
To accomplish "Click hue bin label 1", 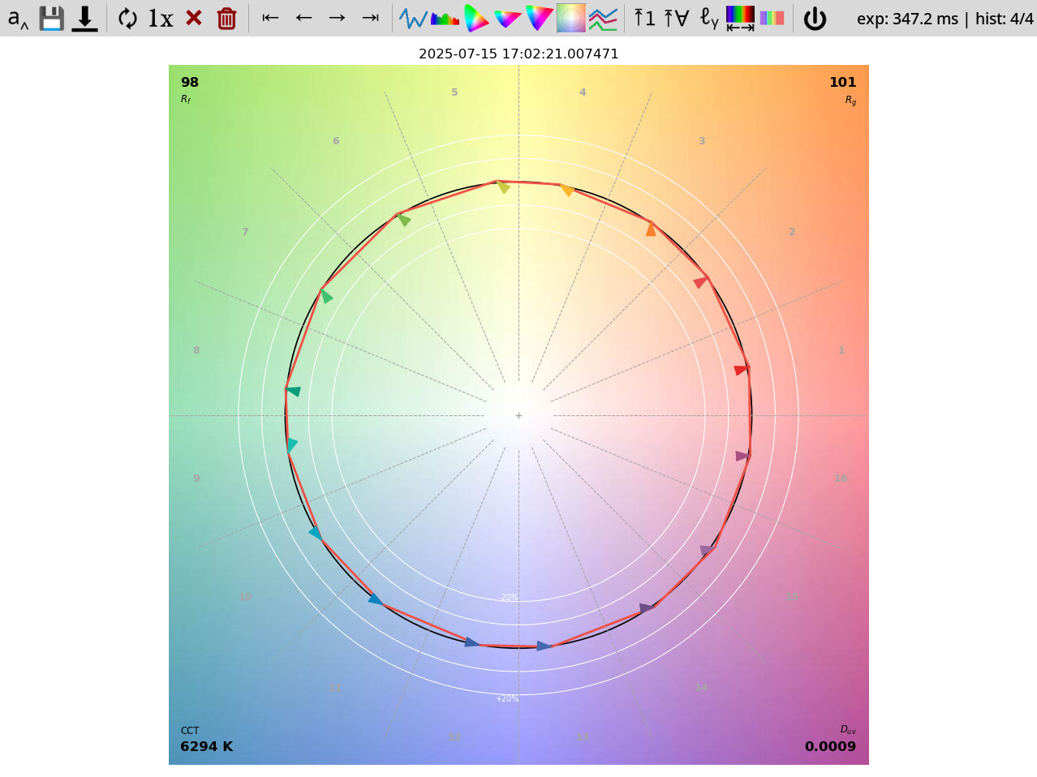I will [x=841, y=350].
